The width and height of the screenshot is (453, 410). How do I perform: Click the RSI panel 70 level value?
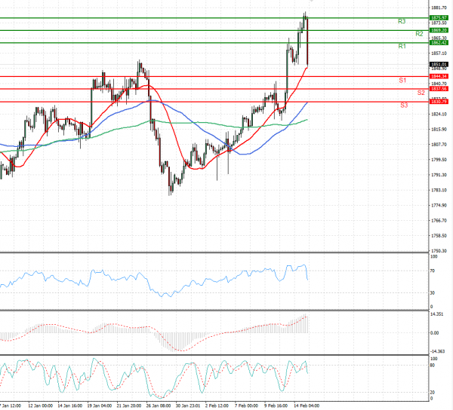pos(433,271)
